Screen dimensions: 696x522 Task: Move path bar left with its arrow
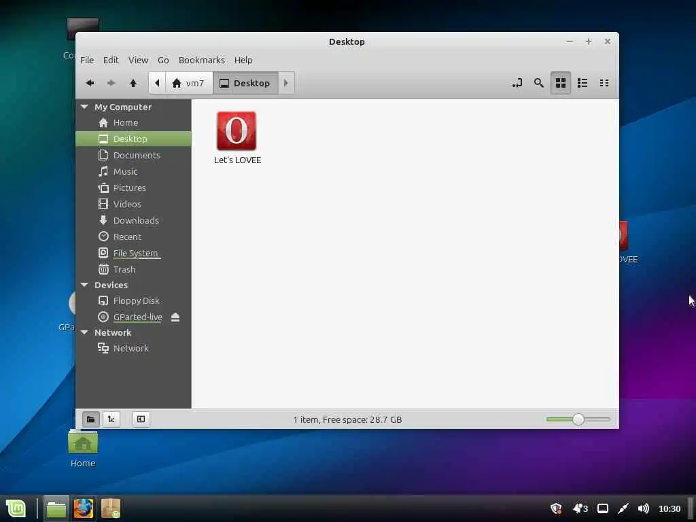point(157,83)
